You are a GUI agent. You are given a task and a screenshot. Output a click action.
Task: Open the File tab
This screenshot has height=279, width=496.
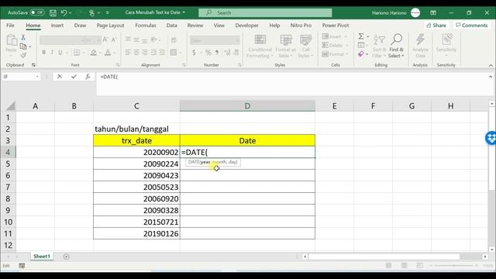[x=10, y=26]
